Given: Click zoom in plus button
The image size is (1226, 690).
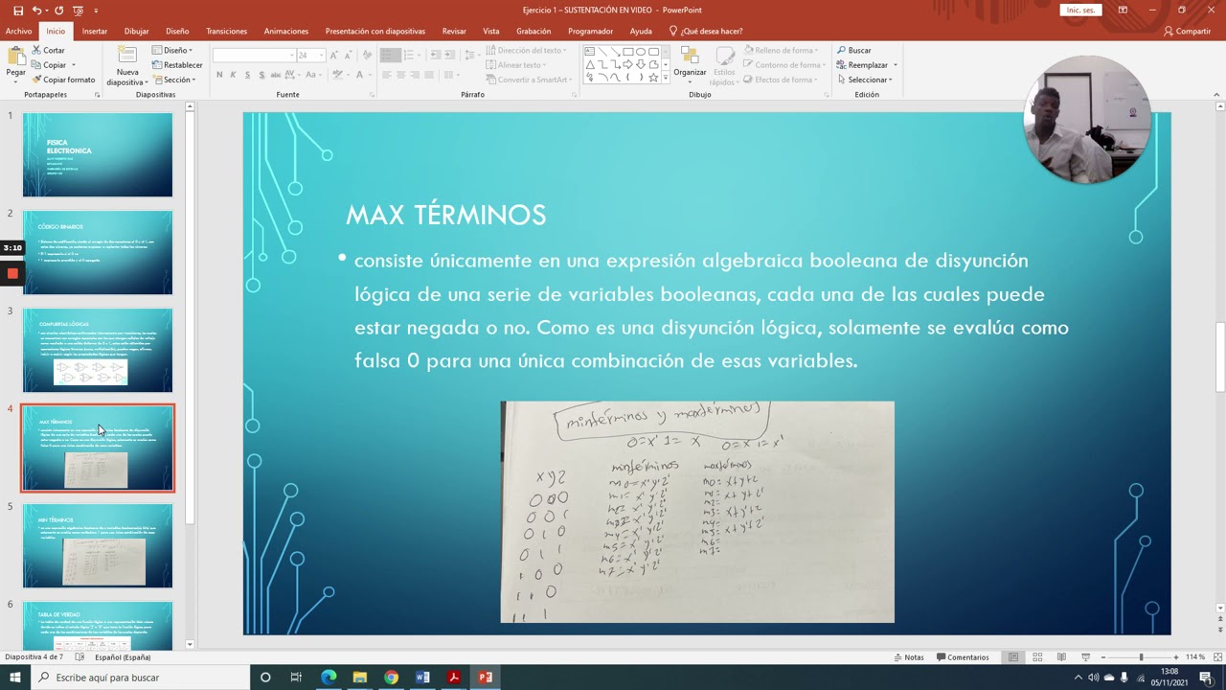Looking at the screenshot, I should 1177,657.
